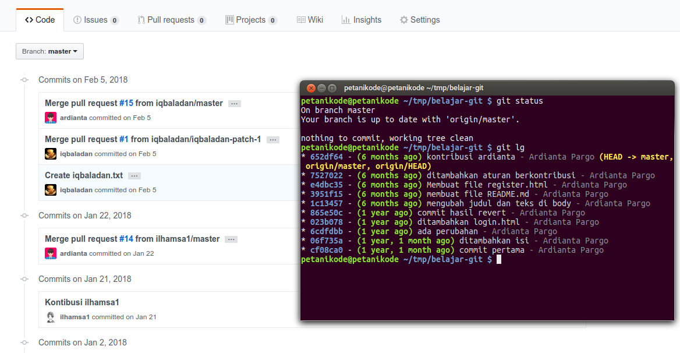Click the Code tab brackets icon

pyautogui.click(x=29, y=20)
